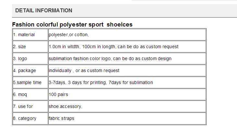Click the 'fabric straps' value cell

click(127, 118)
